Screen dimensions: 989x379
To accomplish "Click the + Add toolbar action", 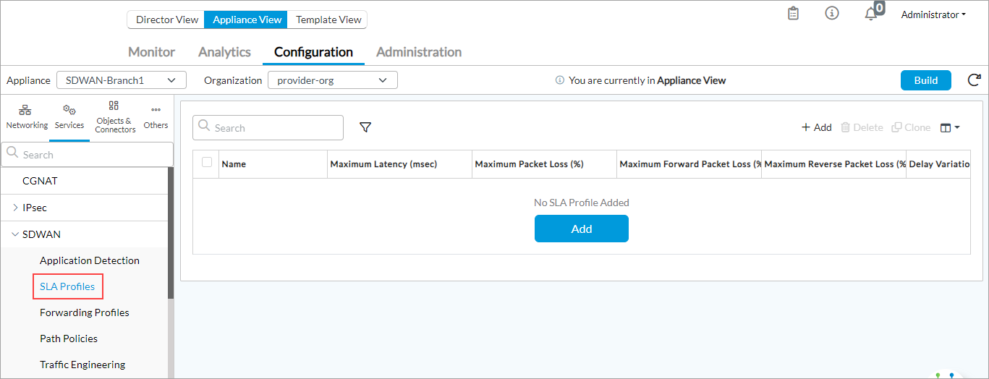I will pyautogui.click(x=816, y=127).
